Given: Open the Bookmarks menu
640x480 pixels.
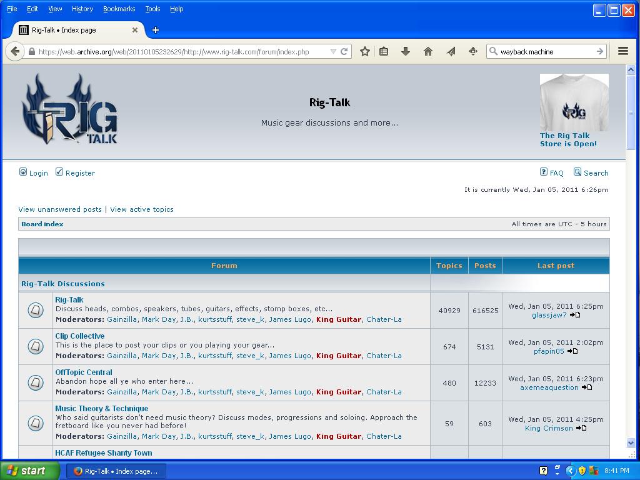Looking at the screenshot, I should (119, 9).
